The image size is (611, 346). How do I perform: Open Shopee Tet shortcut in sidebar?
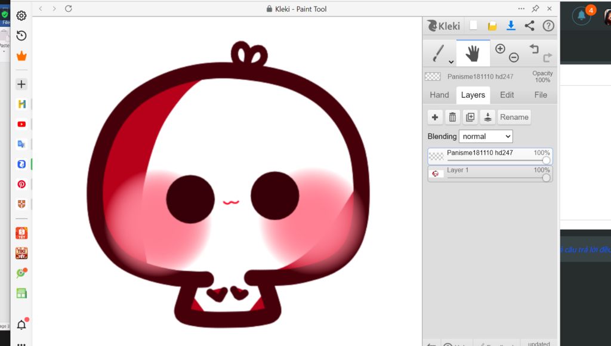pyautogui.click(x=21, y=233)
